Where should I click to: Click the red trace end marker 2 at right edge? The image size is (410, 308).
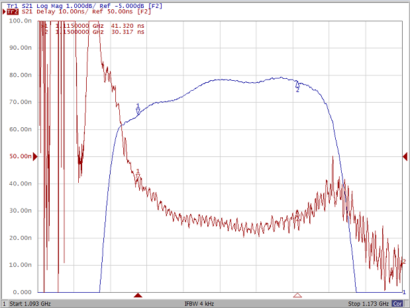404,262
